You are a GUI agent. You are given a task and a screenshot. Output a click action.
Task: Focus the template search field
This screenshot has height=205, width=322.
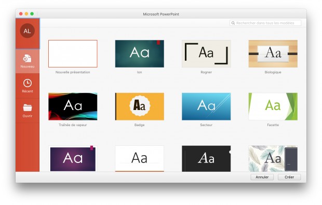[265, 23]
